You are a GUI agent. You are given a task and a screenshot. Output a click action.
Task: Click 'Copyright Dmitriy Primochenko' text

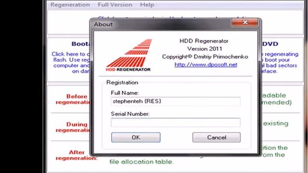pyautogui.click(x=205, y=57)
